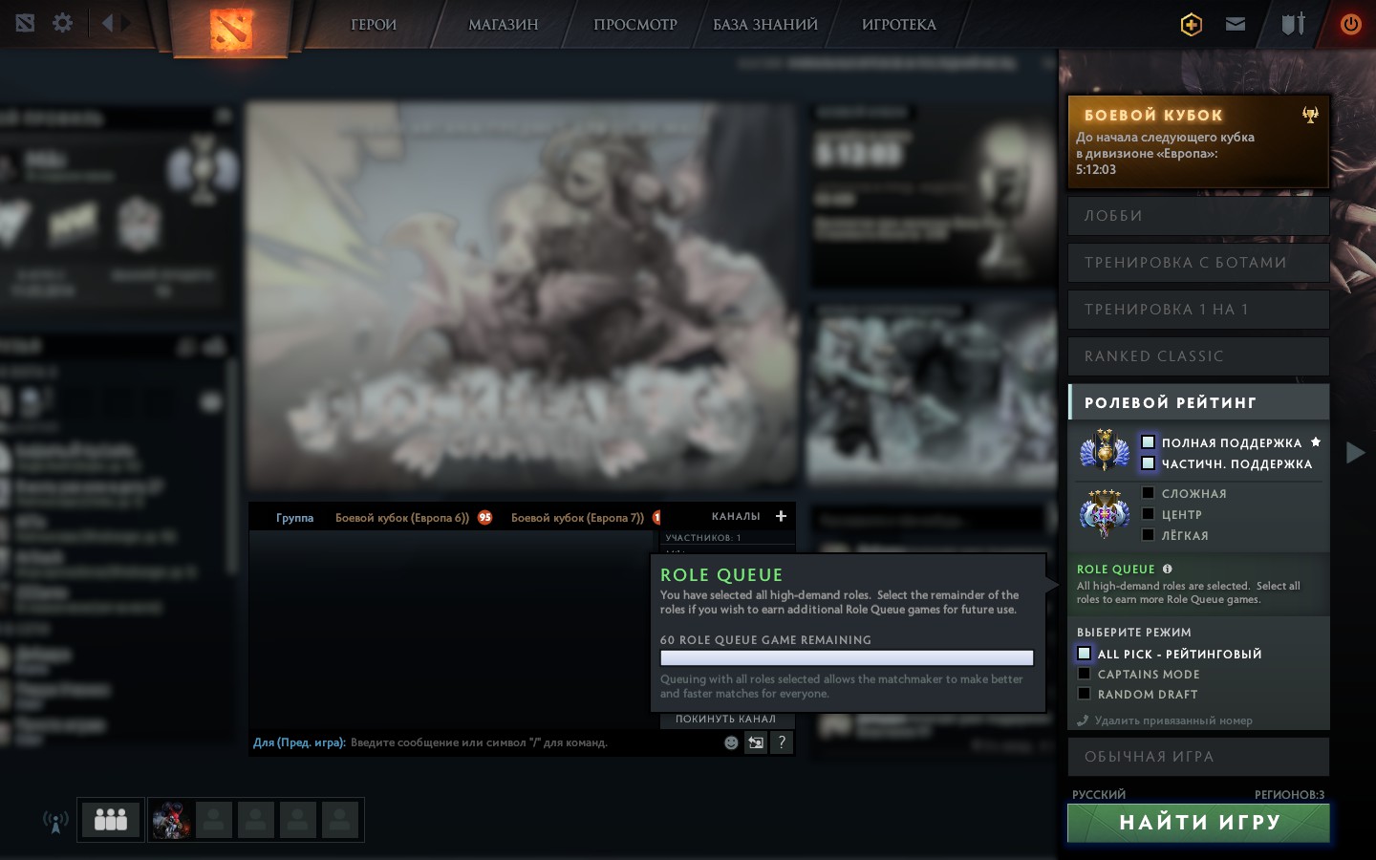The height and width of the screenshot is (860, 1376).
Task: Select the Captains Mode checkbox
Action: (x=1085, y=674)
